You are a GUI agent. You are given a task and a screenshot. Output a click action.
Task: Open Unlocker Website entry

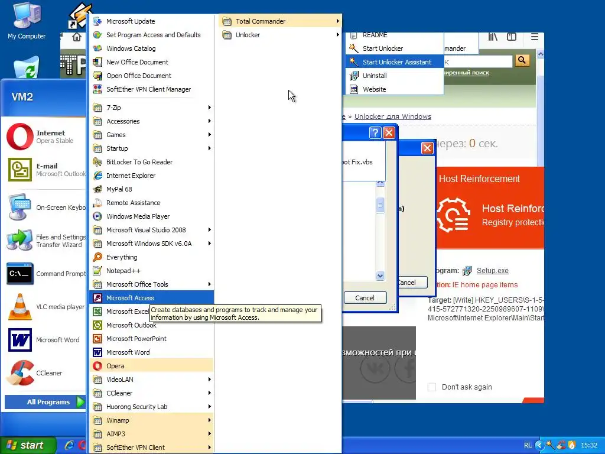pyautogui.click(x=395, y=89)
